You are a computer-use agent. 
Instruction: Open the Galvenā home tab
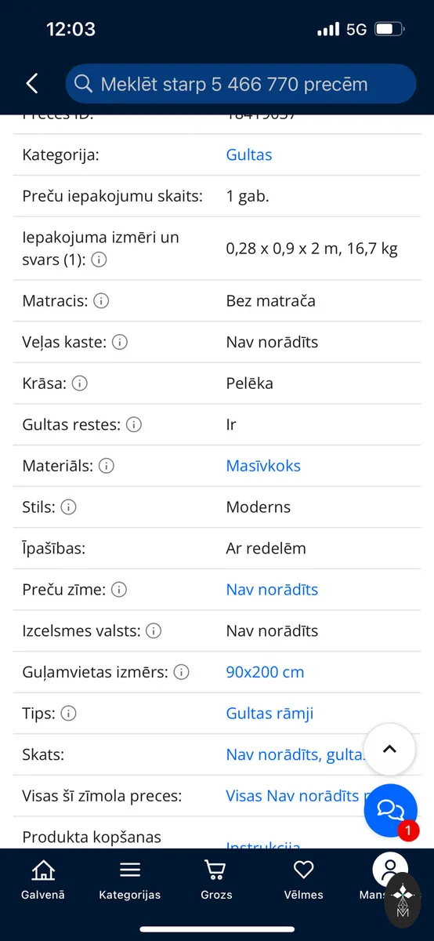pyautogui.click(x=43, y=879)
